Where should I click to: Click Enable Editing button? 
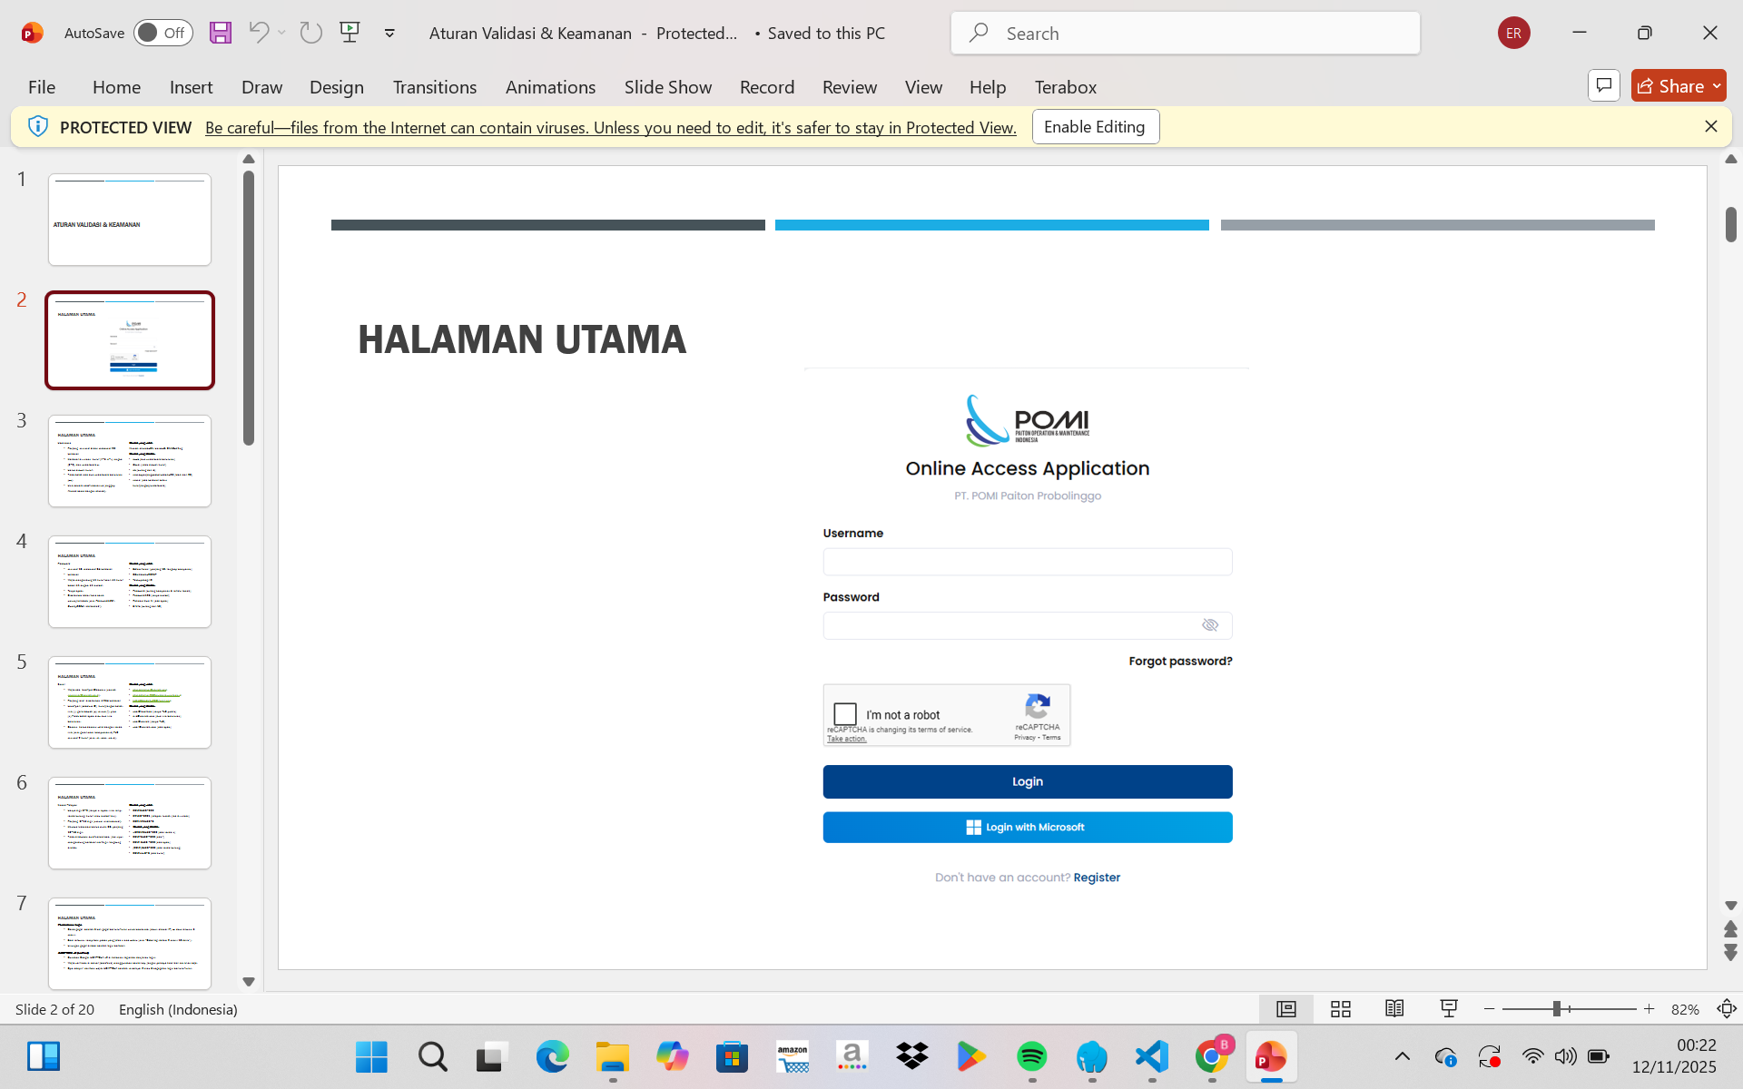[1095, 127]
